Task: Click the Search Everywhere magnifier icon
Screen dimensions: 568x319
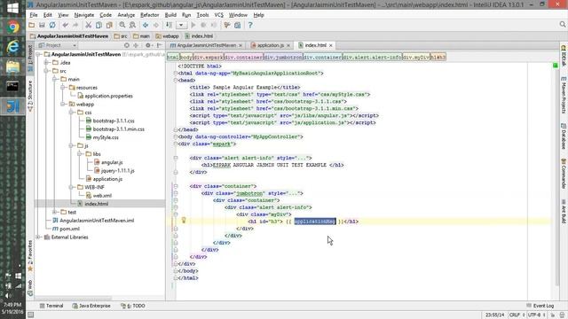Action: tap(562, 24)
